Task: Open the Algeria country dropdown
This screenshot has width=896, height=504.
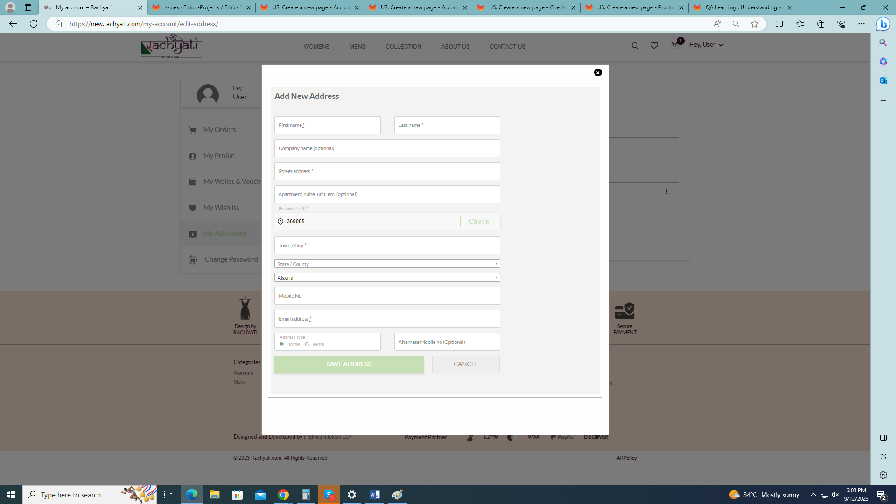Action: point(387,278)
